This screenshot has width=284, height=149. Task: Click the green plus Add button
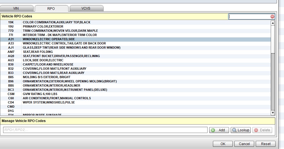[219, 130]
